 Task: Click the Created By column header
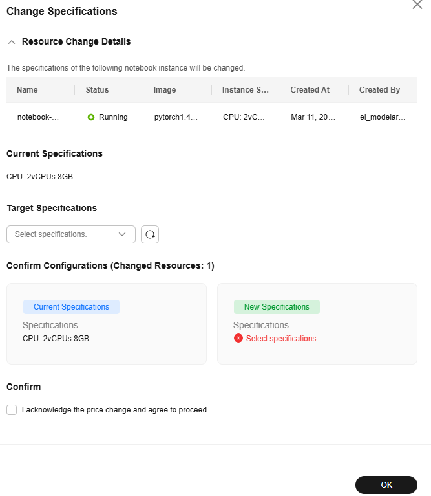click(x=379, y=90)
